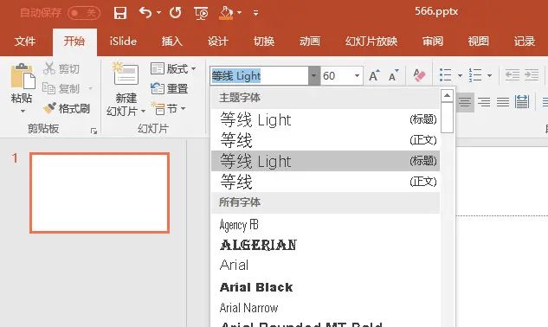Click the align right icon
548x327 pixels.
tap(484, 102)
